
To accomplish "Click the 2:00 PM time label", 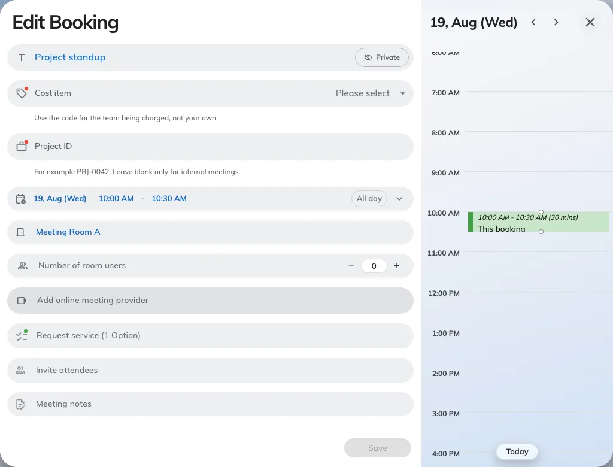I will point(445,374).
